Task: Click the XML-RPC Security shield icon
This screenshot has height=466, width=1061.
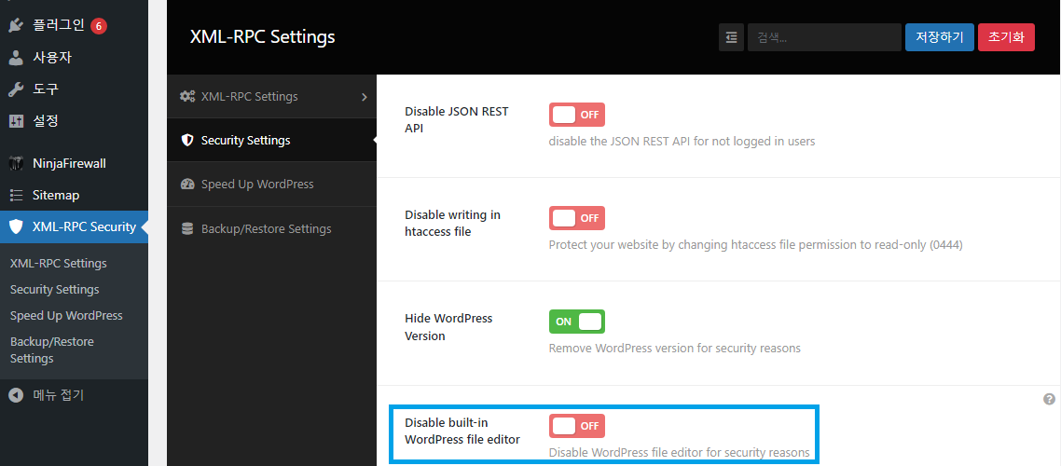Action: 16,226
